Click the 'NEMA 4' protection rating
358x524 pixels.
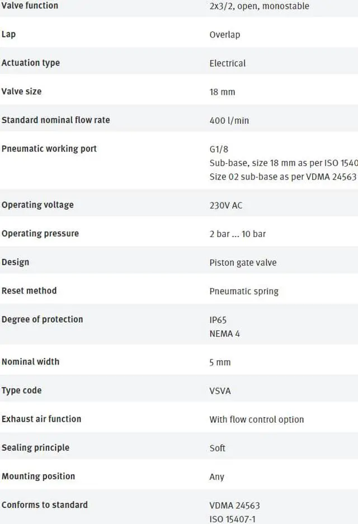pyautogui.click(x=224, y=334)
